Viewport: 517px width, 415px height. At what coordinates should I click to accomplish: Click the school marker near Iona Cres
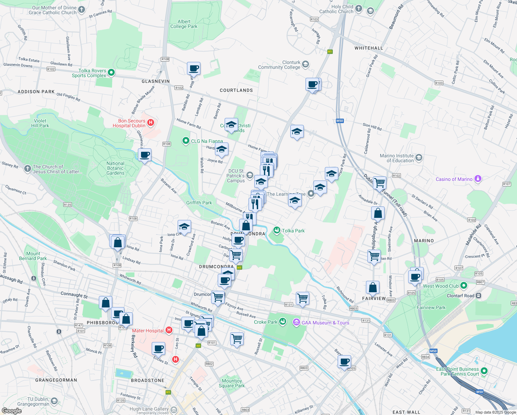coord(184,227)
